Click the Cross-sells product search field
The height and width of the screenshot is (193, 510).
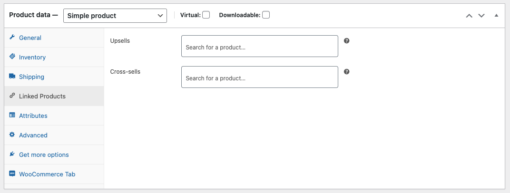[x=260, y=77]
